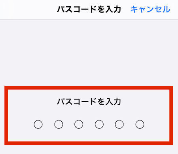Click the パスコードを入力 prompt above the circles
Screen dimensions: 178x154
pyautogui.click(x=89, y=101)
